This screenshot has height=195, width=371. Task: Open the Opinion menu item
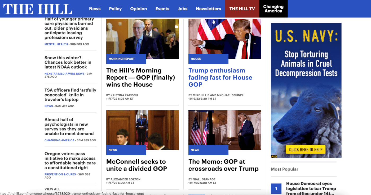coord(139,9)
